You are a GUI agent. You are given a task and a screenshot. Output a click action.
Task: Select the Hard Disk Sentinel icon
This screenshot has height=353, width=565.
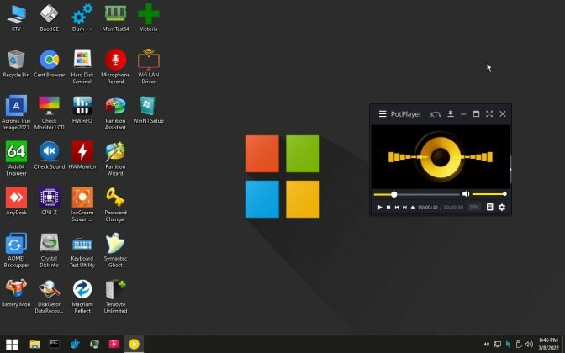(x=82, y=66)
